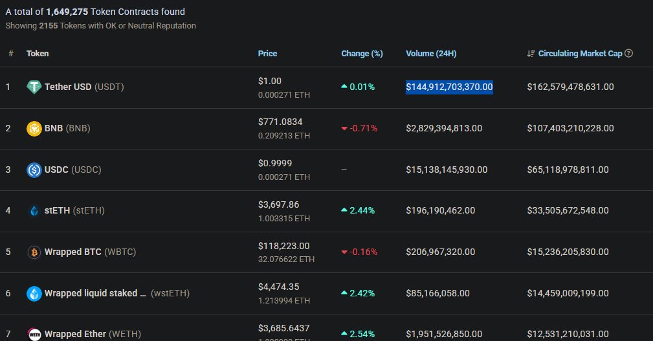The height and width of the screenshot is (341, 653).
Task: Click wstETH price $4,474.35
Action: pyautogui.click(x=278, y=287)
